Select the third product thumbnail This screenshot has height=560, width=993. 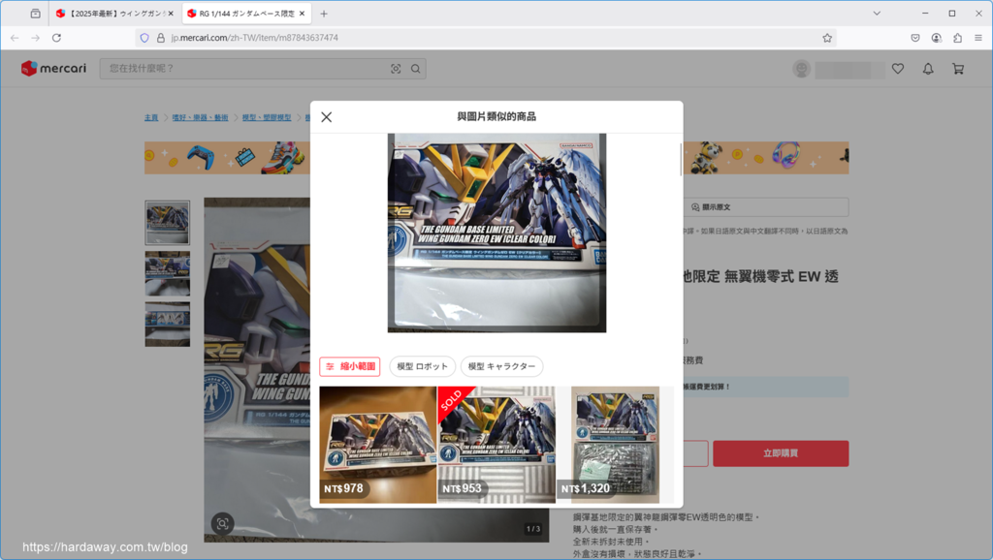[167, 324]
